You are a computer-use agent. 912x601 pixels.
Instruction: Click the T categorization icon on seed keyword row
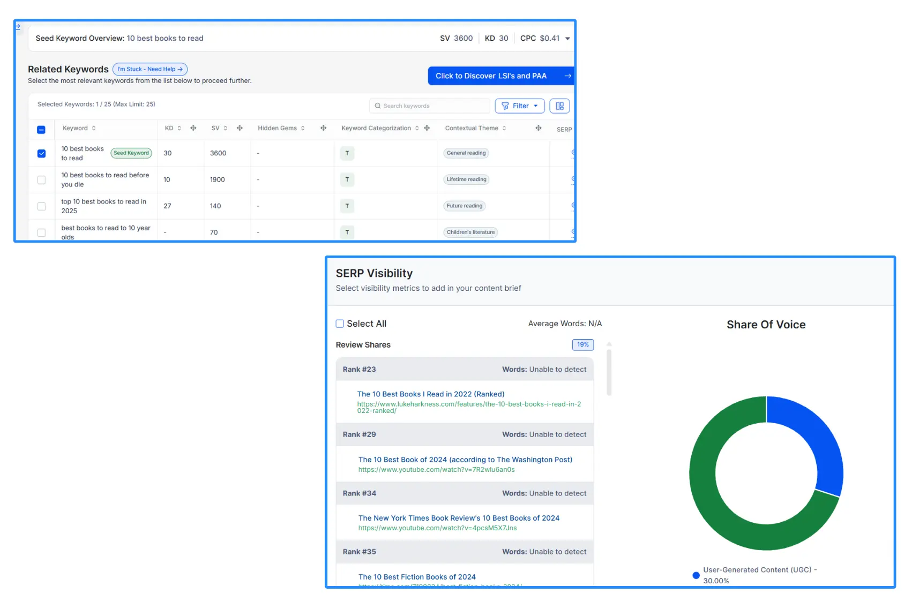[x=347, y=153]
